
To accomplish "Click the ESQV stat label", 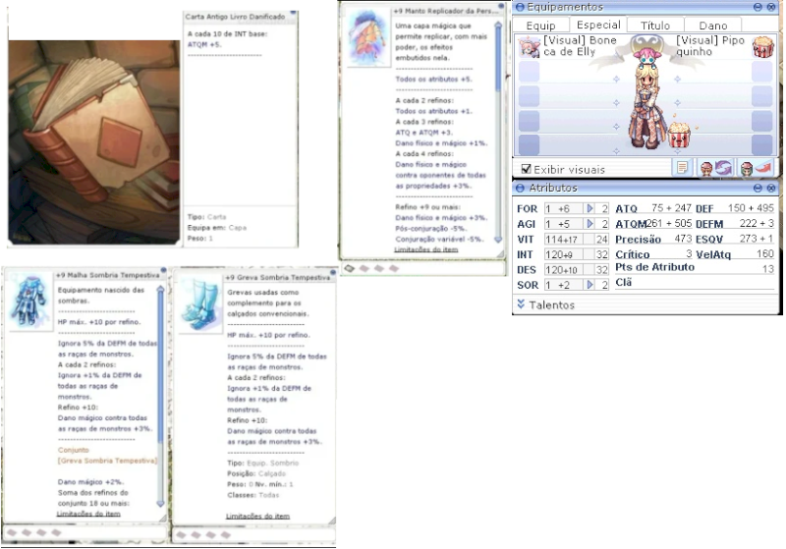I will coord(708,240).
